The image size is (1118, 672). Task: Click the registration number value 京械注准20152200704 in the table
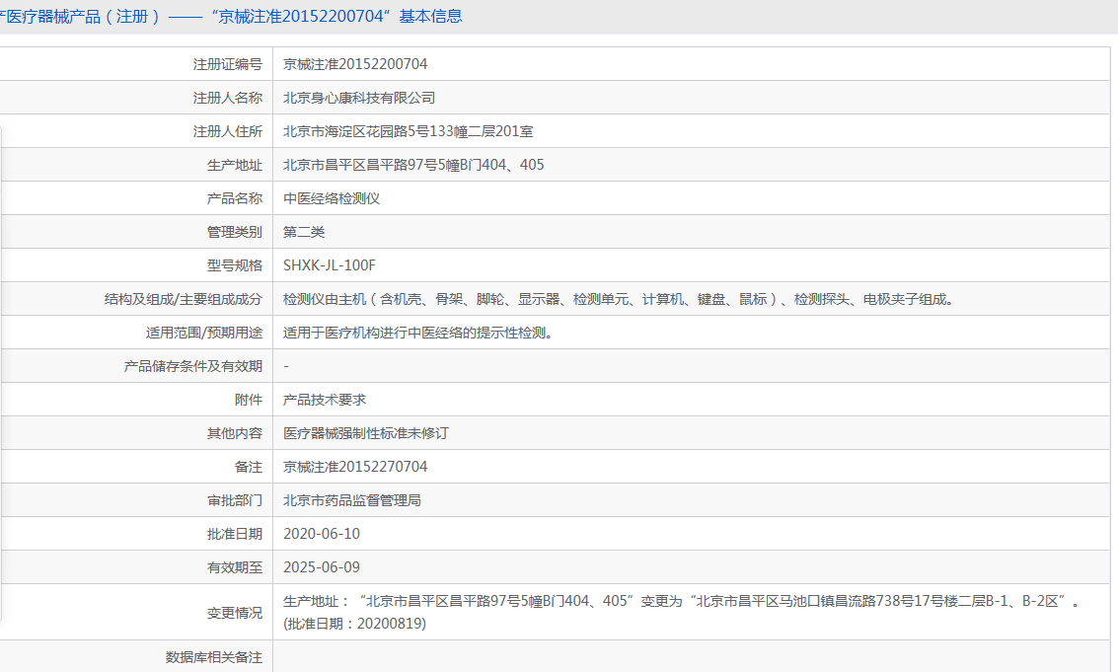tap(355, 64)
